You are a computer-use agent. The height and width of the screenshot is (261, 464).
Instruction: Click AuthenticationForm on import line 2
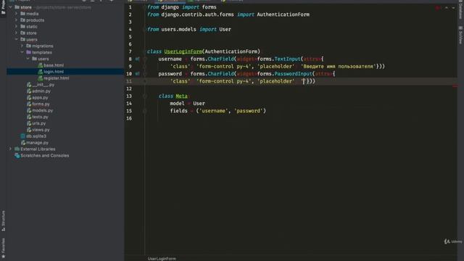point(283,14)
